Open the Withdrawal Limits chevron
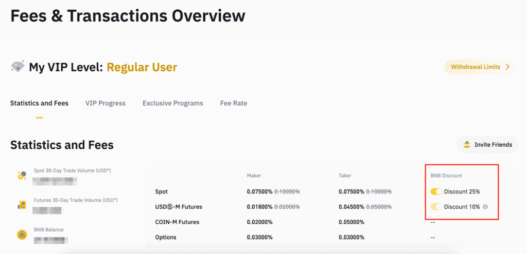This screenshot has width=527, height=254. [507, 67]
